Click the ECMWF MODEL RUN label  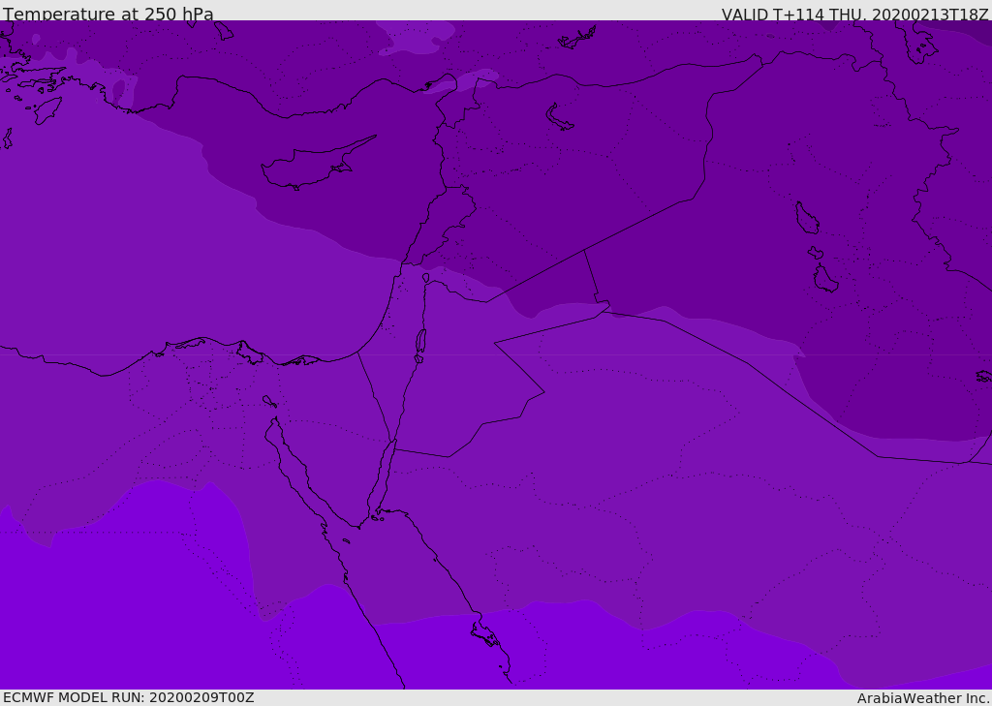128,697
